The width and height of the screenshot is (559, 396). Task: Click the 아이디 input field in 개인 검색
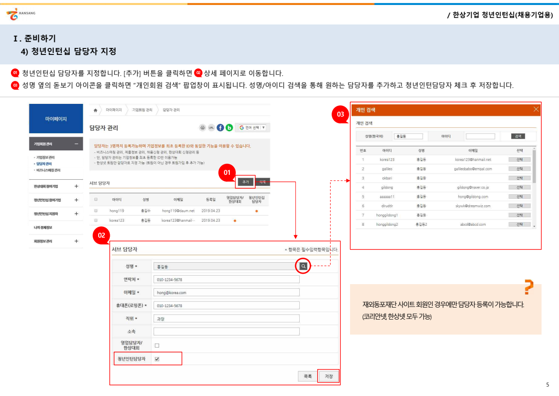[x=480, y=136]
